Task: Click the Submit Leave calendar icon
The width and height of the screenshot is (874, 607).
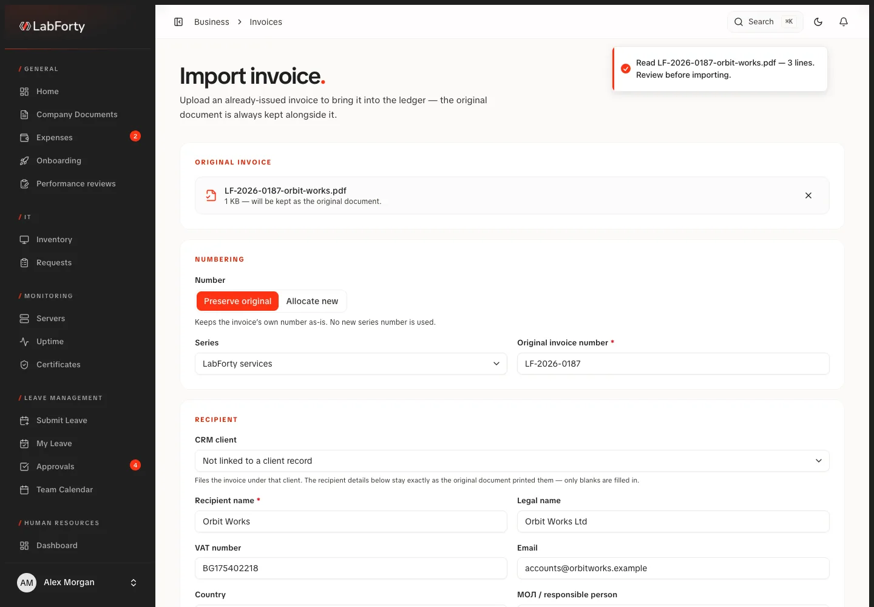Action: coord(24,421)
